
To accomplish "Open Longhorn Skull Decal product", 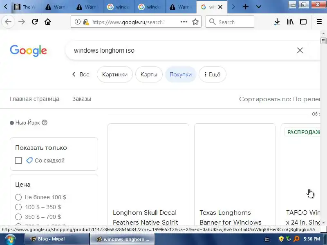I will point(146,218).
